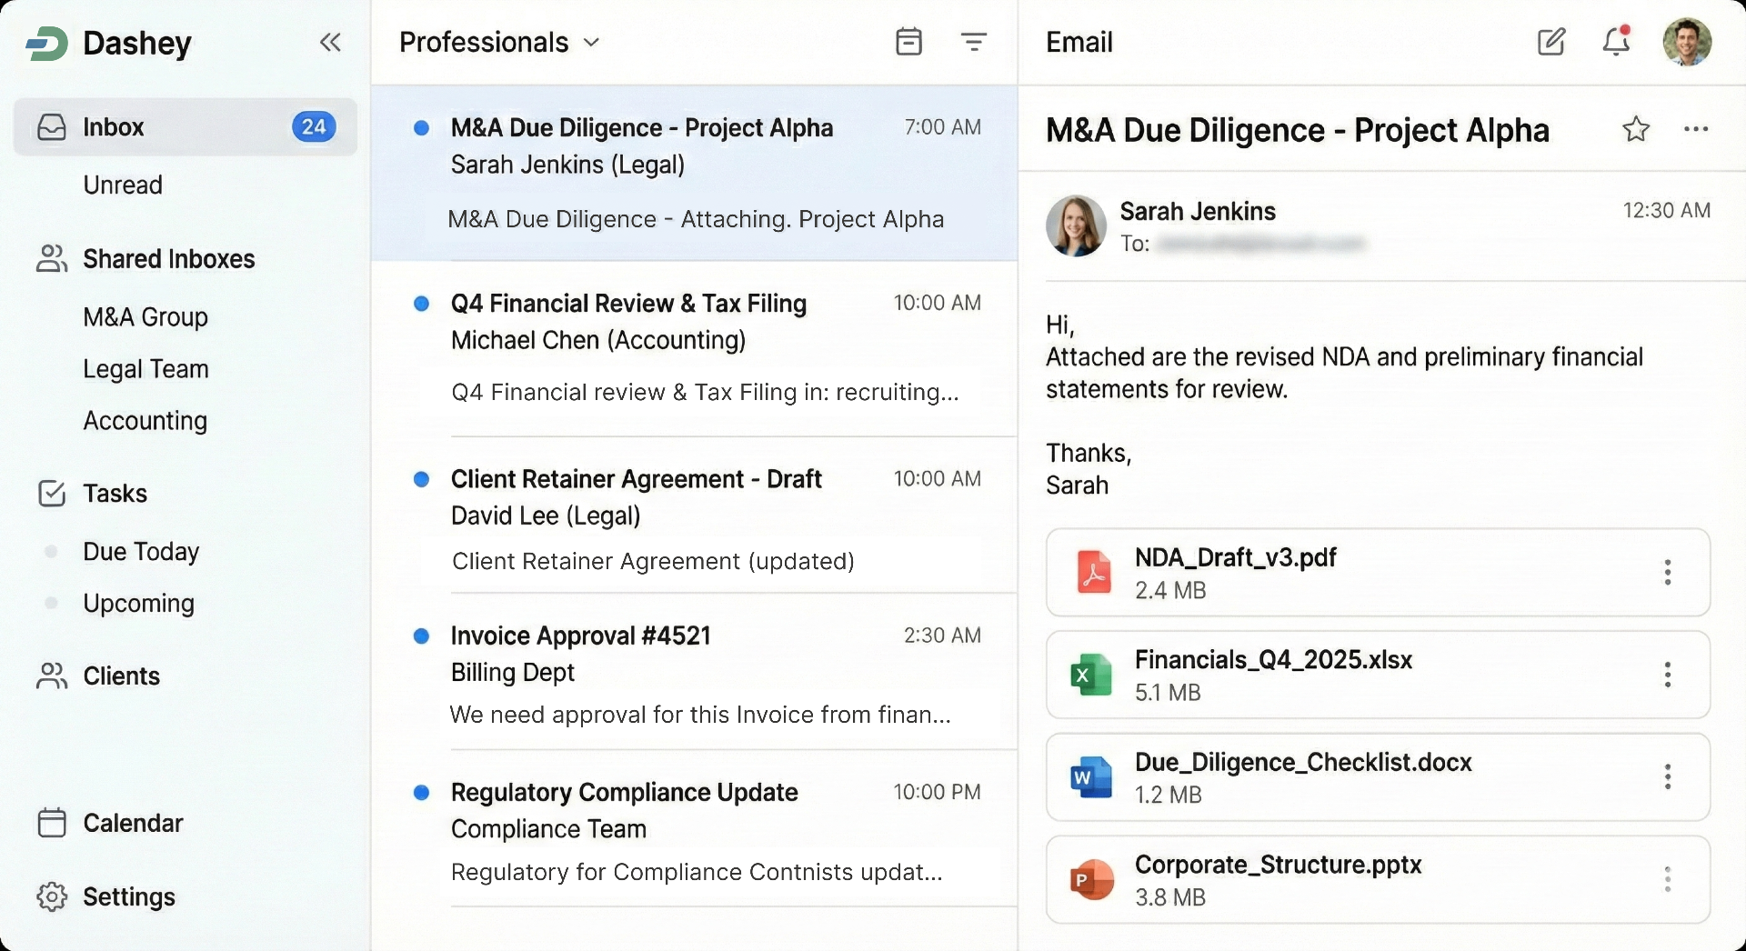The width and height of the screenshot is (1746, 951).
Task: Open the calendar icon in list header
Action: (908, 42)
